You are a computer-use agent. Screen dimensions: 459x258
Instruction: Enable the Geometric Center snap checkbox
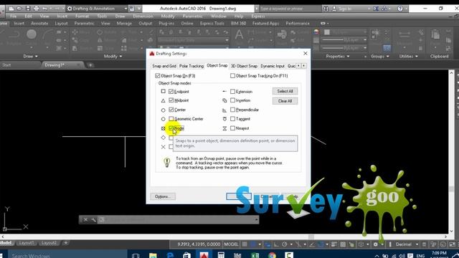click(171, 119)
